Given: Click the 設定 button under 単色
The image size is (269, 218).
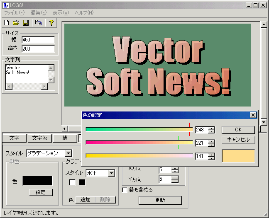Looking at the screenshot, I should click(x=41, y=192).
